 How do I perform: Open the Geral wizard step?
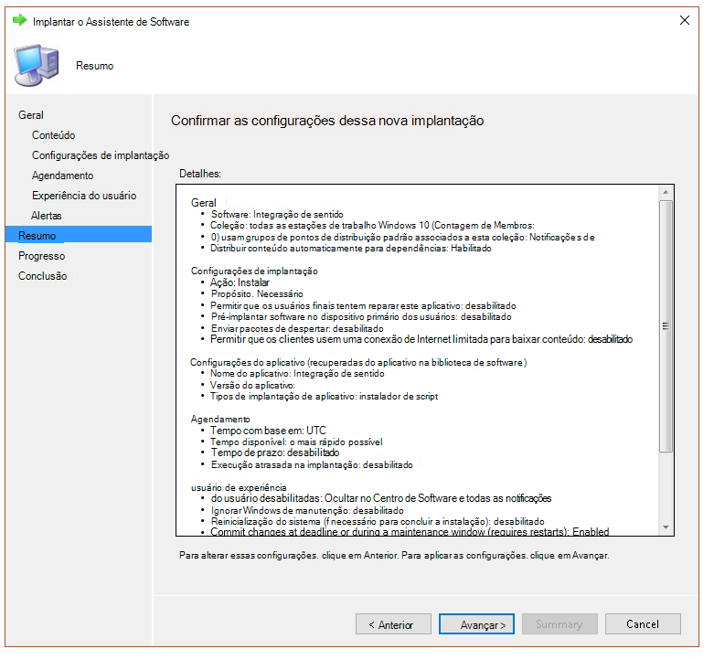click(x=31, y=115)
